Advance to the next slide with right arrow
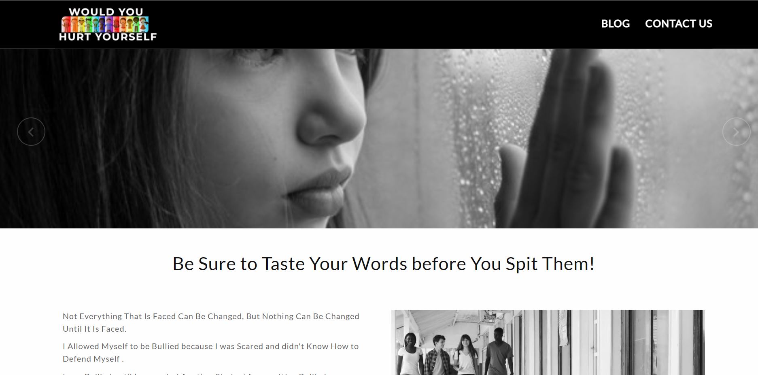 coord(736,132)
